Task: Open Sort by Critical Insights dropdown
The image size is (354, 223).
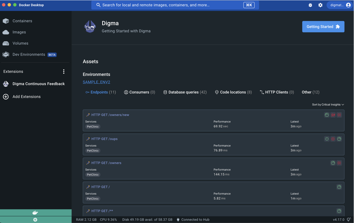Action: pyautogui.click(x=328, y=105)
